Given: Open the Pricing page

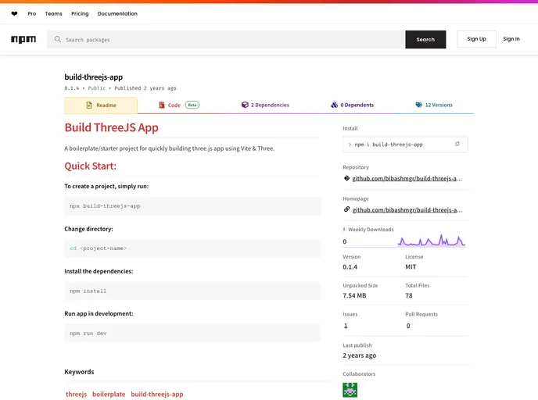Looking at the screenshot, I should 80,14.
